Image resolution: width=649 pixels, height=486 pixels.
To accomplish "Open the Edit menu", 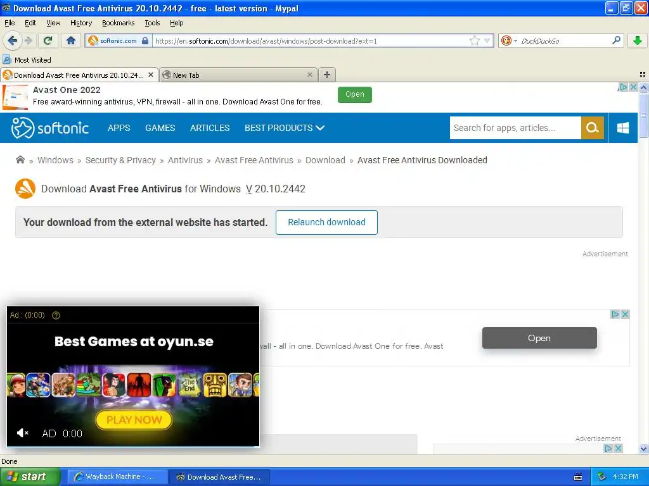I will coord(30,23).
